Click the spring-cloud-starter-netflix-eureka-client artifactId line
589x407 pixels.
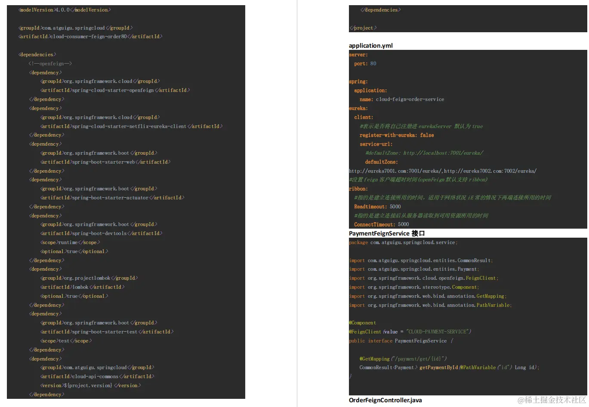132,126
